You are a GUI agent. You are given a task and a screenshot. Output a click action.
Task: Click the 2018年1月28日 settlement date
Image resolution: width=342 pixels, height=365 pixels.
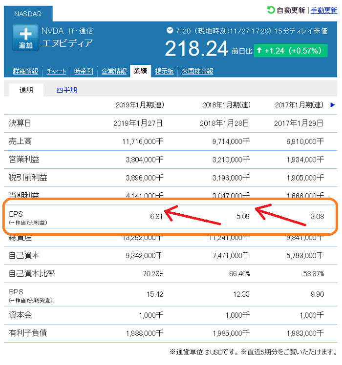coord(224,123)
